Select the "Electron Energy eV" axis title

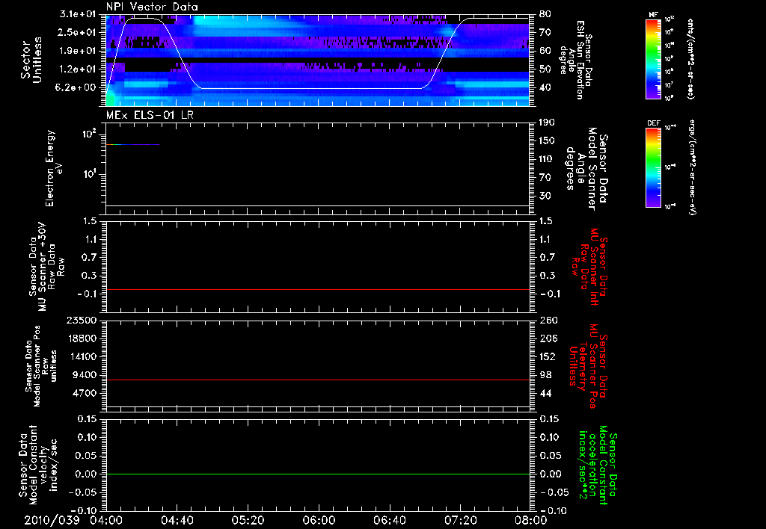(54, 168)
